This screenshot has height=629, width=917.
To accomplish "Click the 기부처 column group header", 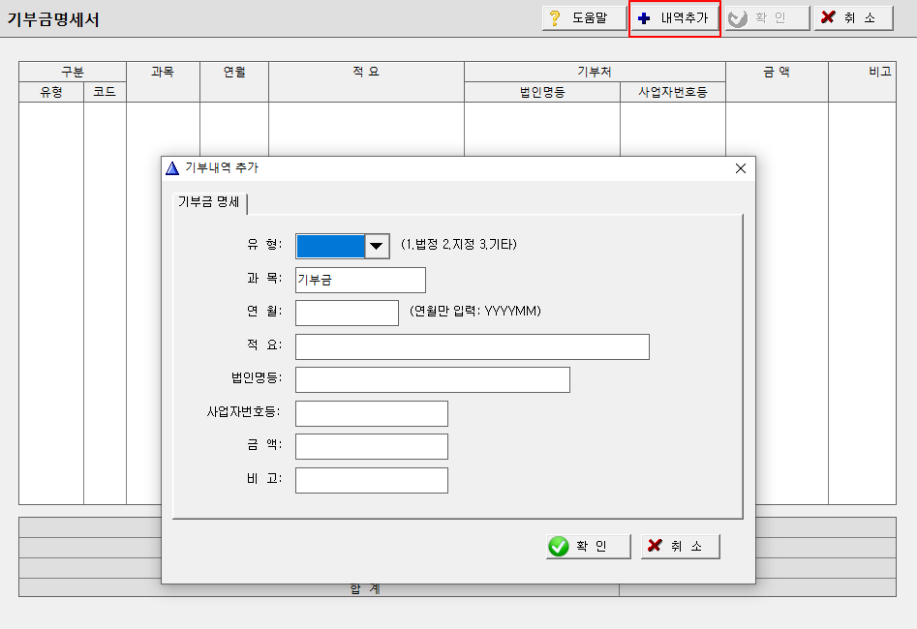I will (x=595, y=72).
